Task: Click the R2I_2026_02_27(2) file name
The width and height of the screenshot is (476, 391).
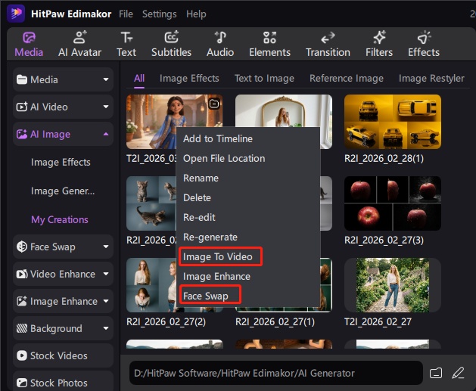Action: tap(166, 321)
